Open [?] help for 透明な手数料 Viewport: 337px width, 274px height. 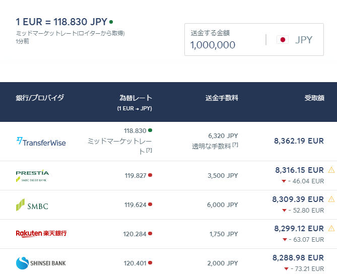pos(235,145)
